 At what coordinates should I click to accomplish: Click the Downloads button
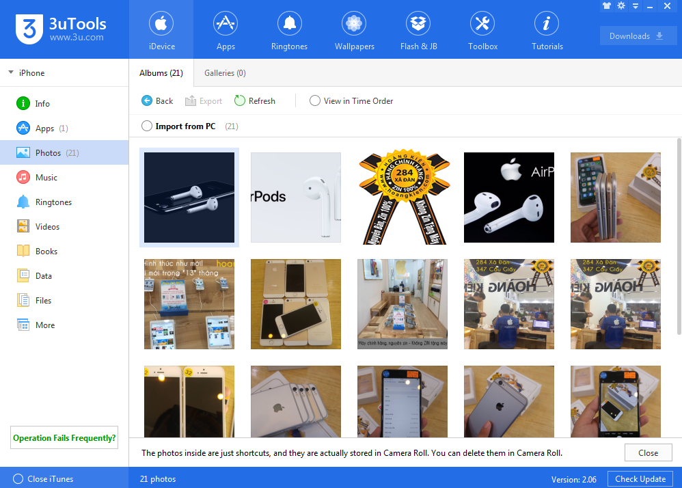tap(638, 36)
